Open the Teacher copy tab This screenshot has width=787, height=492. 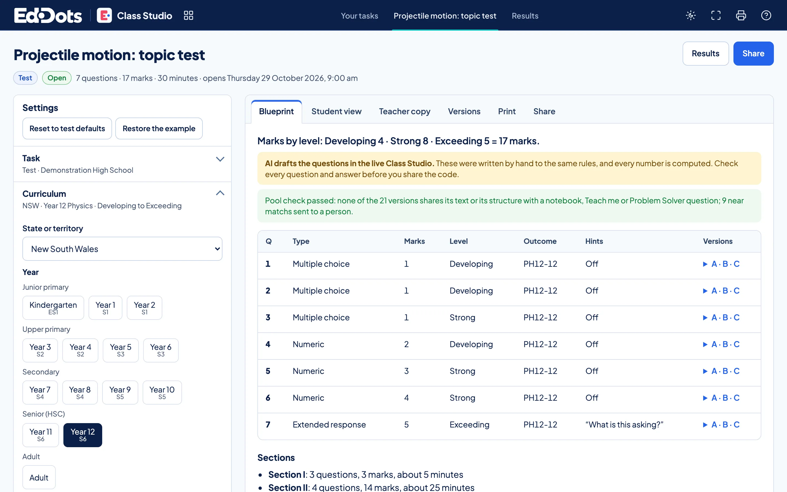(404, 111)
